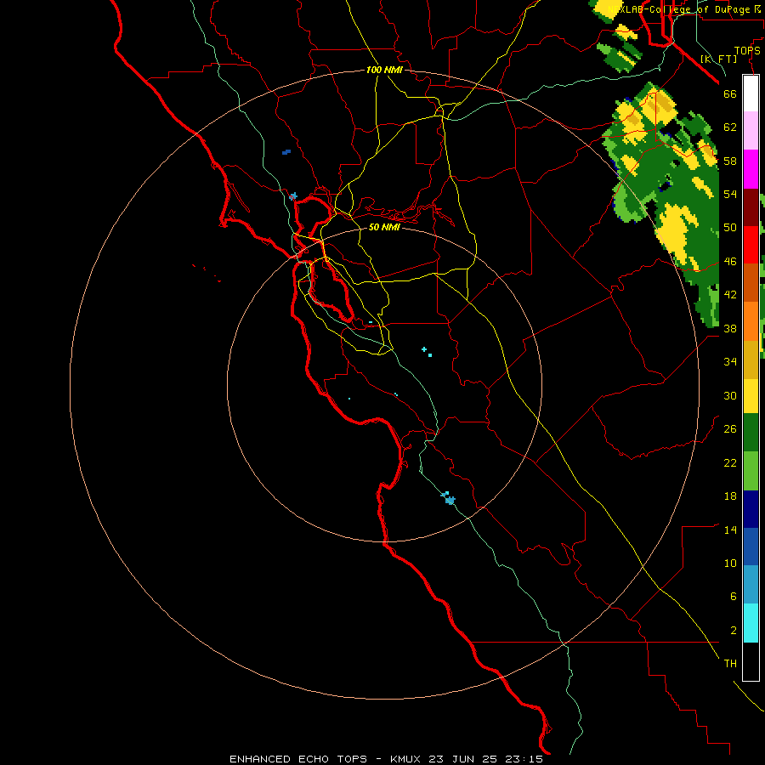The image size is (765, 765).
Task: Select the dark maroon legend color block
Action: [x=751, y=207]
